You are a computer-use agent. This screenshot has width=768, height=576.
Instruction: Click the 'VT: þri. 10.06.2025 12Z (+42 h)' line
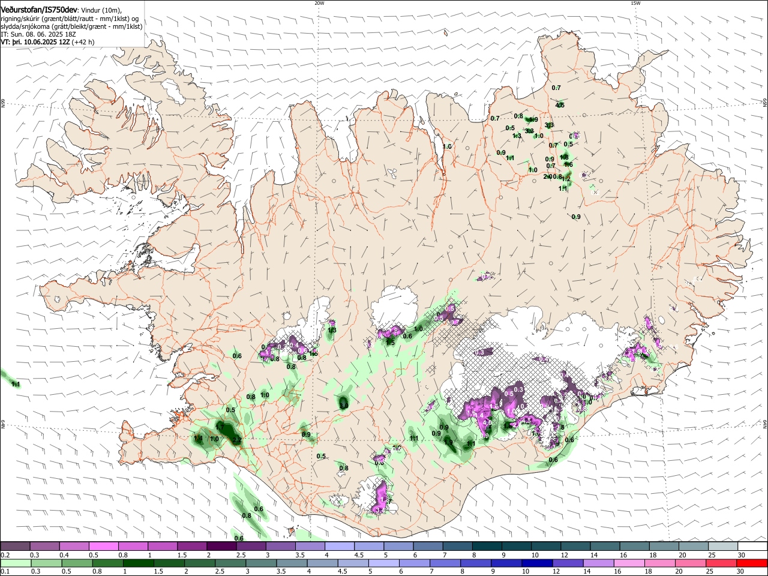click(47, 42)
